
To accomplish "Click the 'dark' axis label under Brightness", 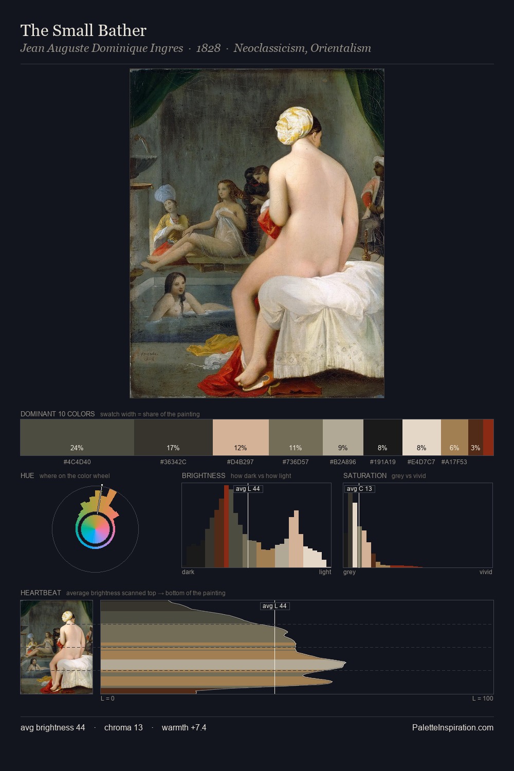I will (188, 572).
